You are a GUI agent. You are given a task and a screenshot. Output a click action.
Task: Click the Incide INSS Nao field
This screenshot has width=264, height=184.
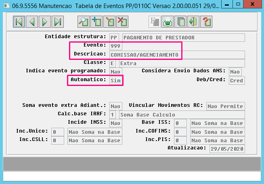[x=116, y=123]
